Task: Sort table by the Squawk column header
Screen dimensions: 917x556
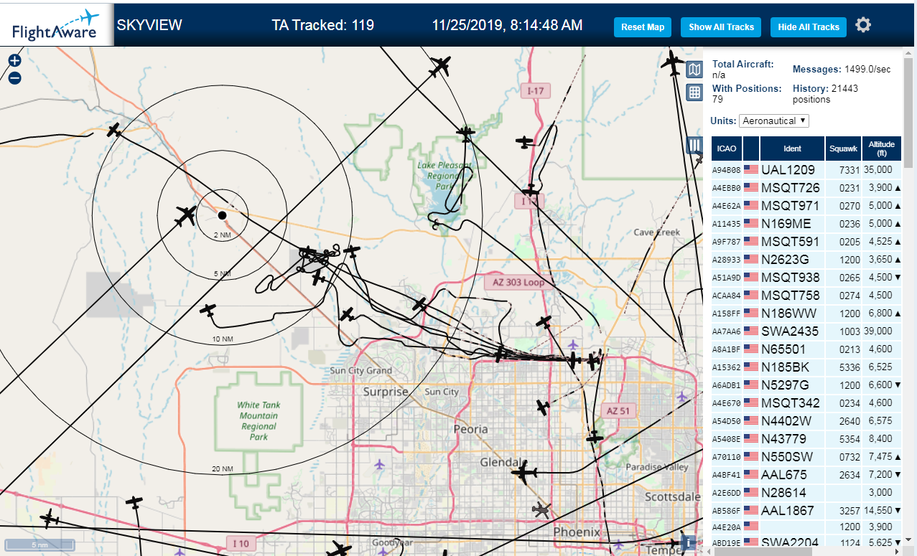Action: point(843,149)
